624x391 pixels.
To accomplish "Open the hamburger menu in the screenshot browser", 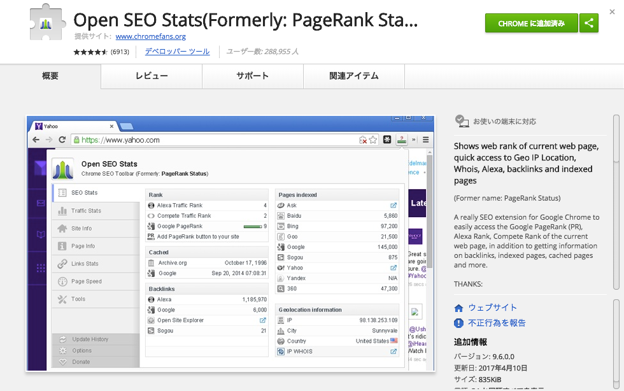I will coord(425,139).
